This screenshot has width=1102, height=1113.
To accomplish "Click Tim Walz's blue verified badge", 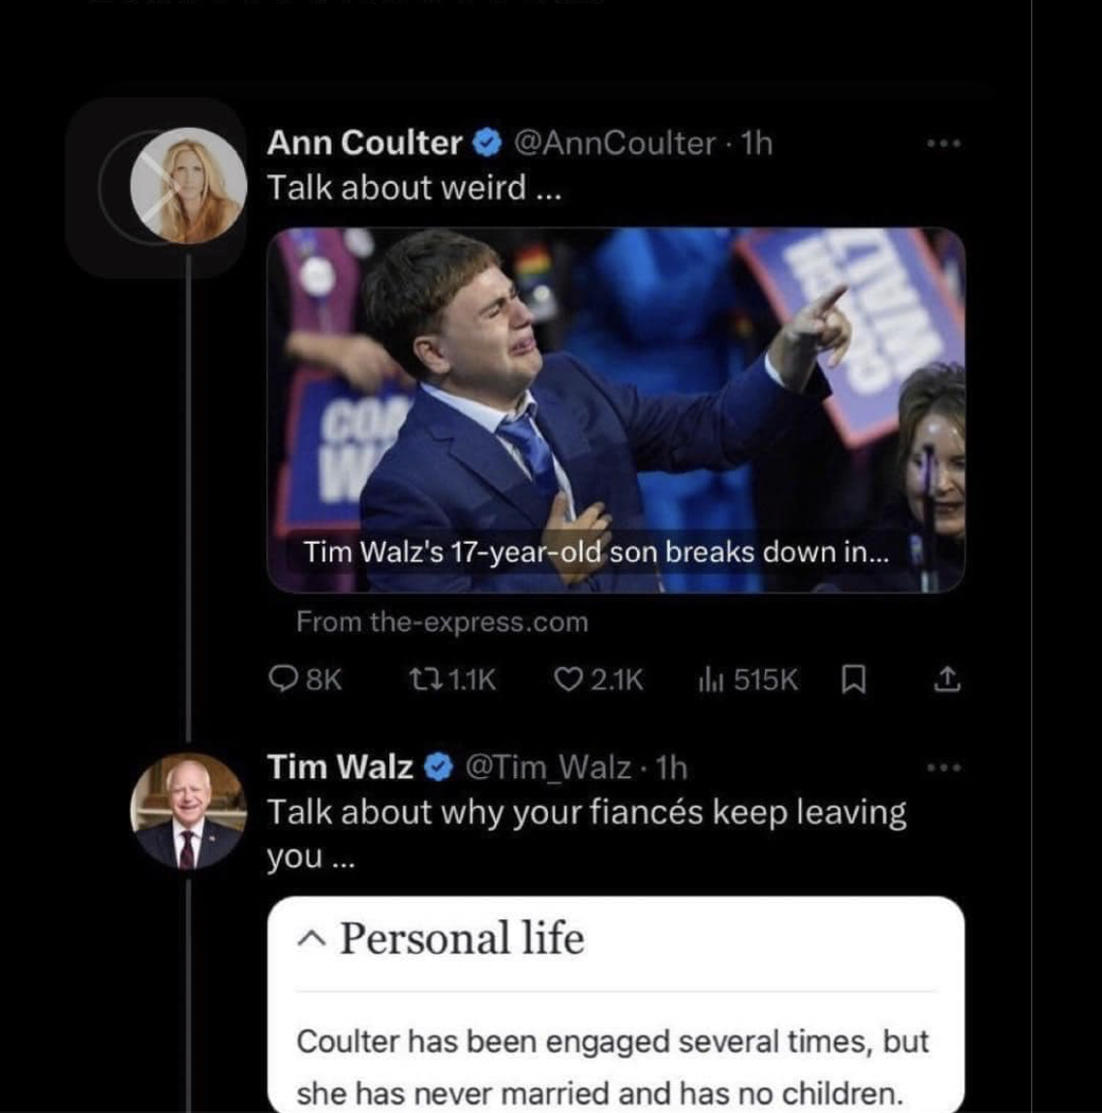I will (x=439, y=767).
